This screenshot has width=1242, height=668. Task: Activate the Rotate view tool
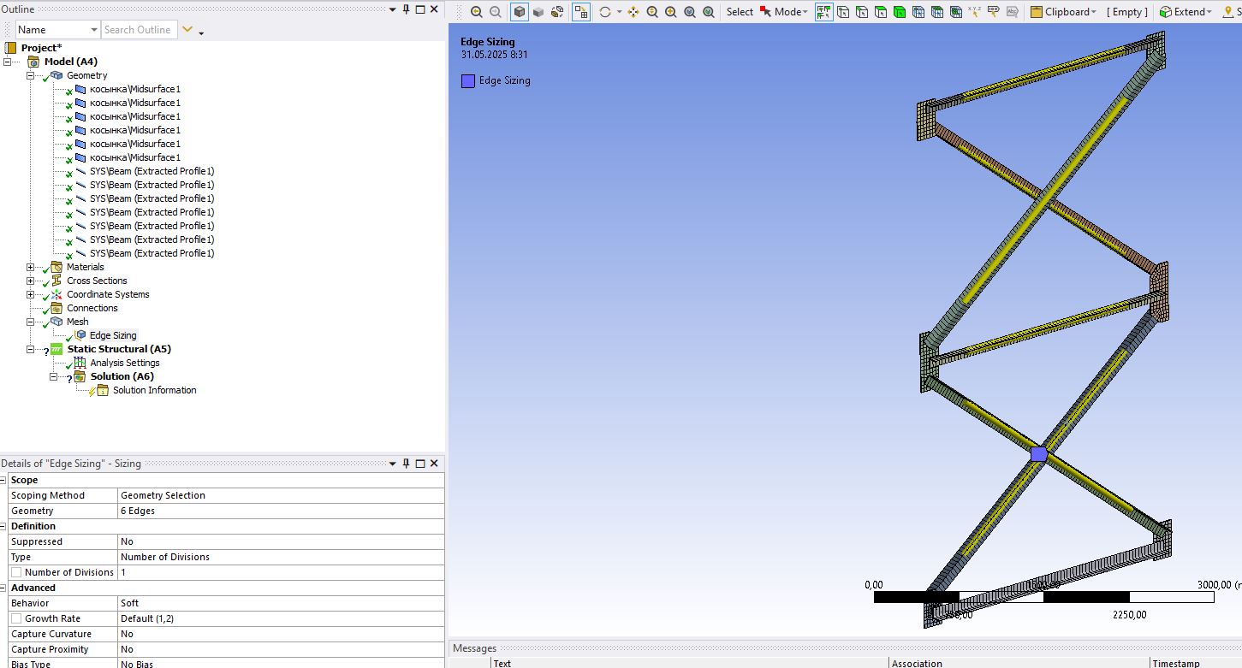coord(604,12)
